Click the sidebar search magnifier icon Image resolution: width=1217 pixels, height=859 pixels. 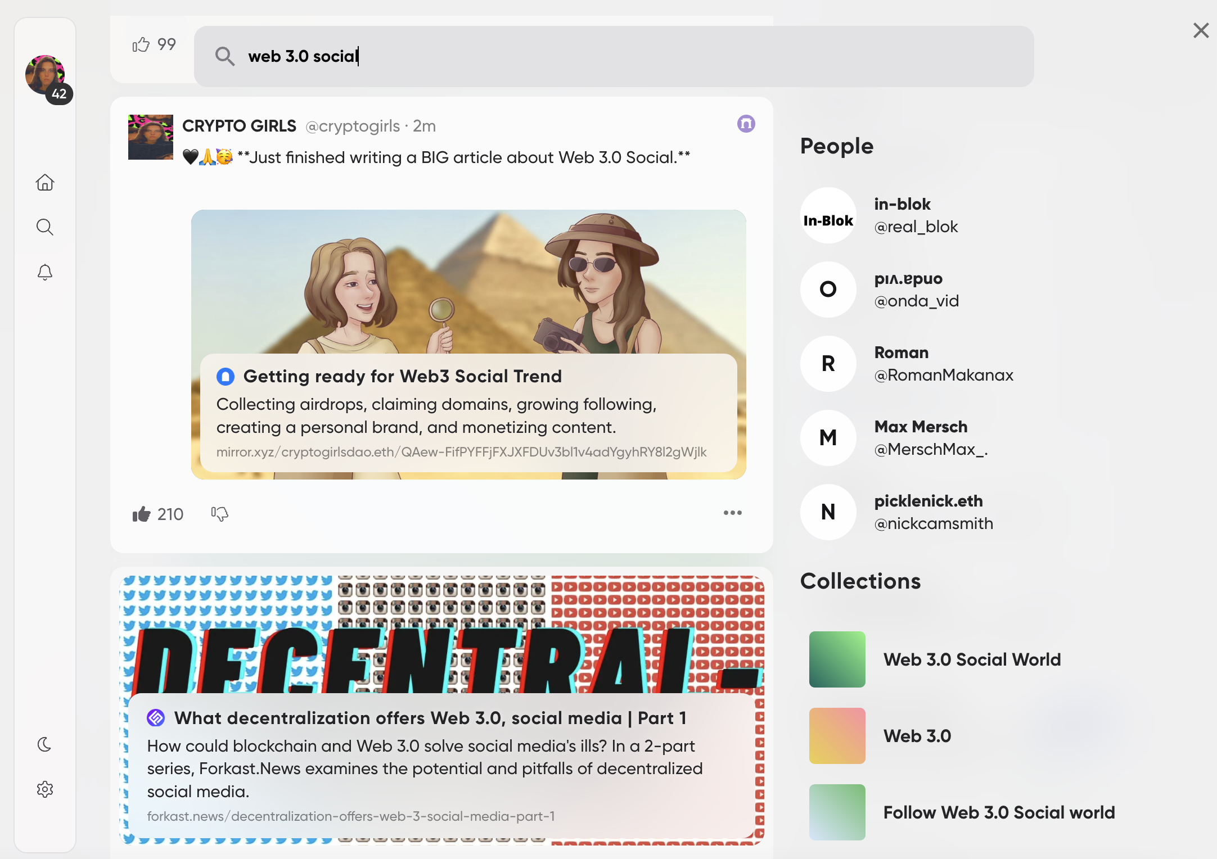point(45,227)
